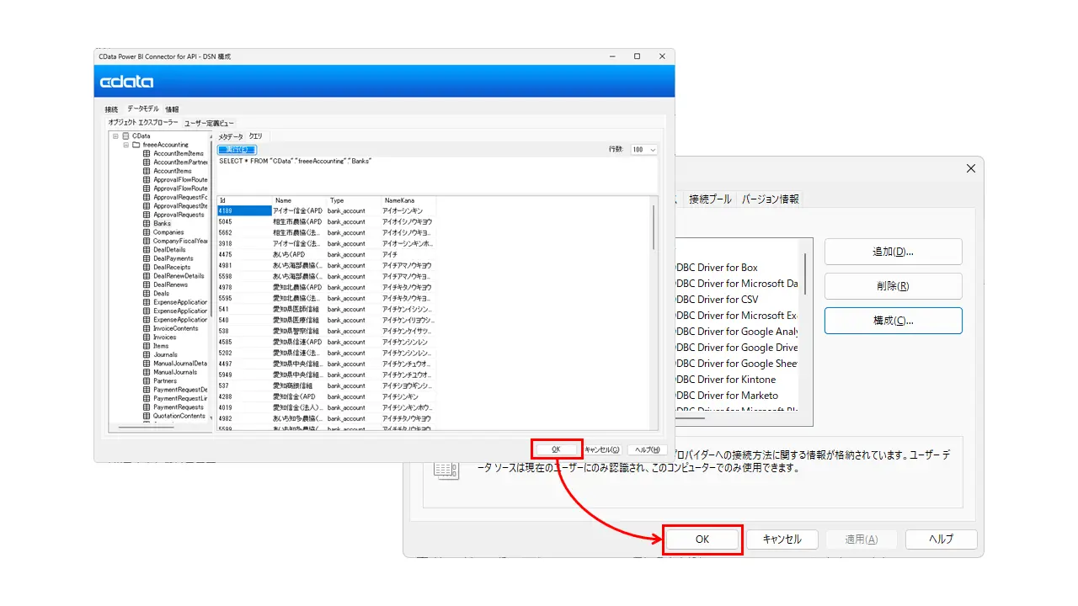Image resolution: width=1078 pixels, height=606 pixels.
Task: Click the 削除 button in ODBC window
Action: pos(893,285)
